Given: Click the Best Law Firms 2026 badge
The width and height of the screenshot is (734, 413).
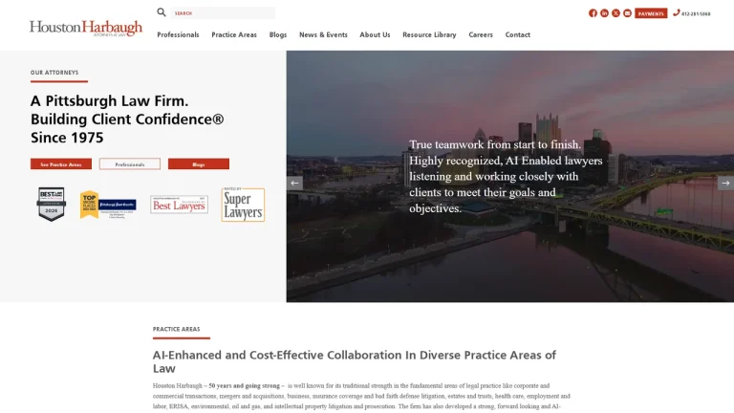Looking at the screenshot, I should coord(52,205).
